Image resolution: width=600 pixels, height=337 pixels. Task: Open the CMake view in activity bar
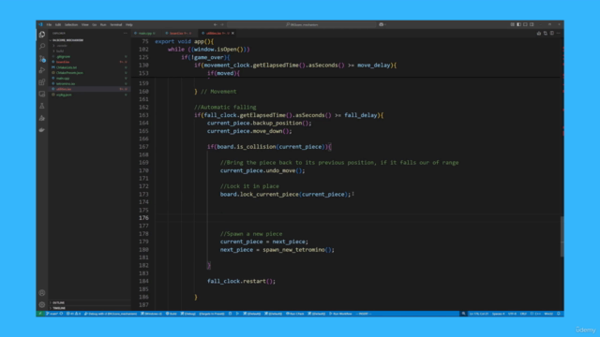pyautogui.click(x=41, y=118)
